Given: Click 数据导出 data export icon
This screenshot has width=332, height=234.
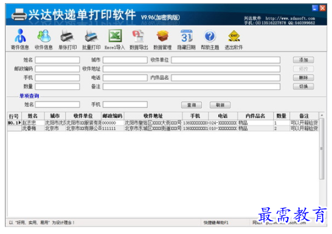Looking at the screenshot, I should [139, 40].
